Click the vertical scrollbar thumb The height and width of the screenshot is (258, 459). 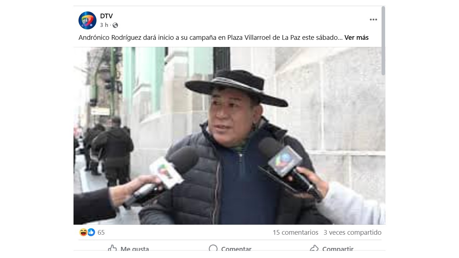(383, 41)
